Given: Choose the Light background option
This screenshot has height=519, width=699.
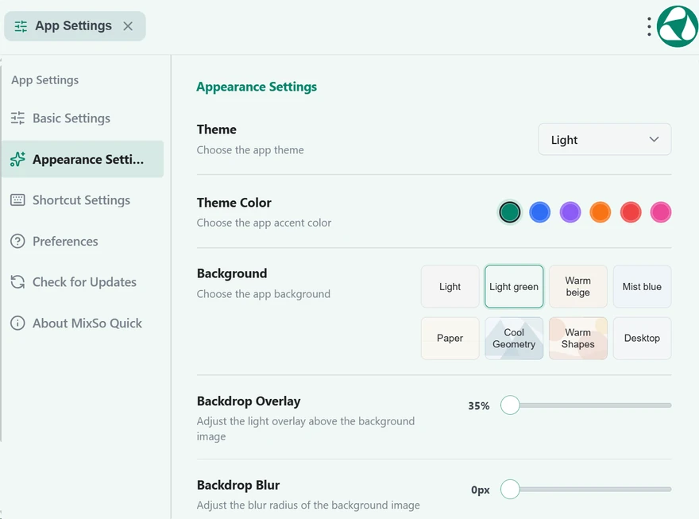Looking at the screenshot, I should pos(450,287).
